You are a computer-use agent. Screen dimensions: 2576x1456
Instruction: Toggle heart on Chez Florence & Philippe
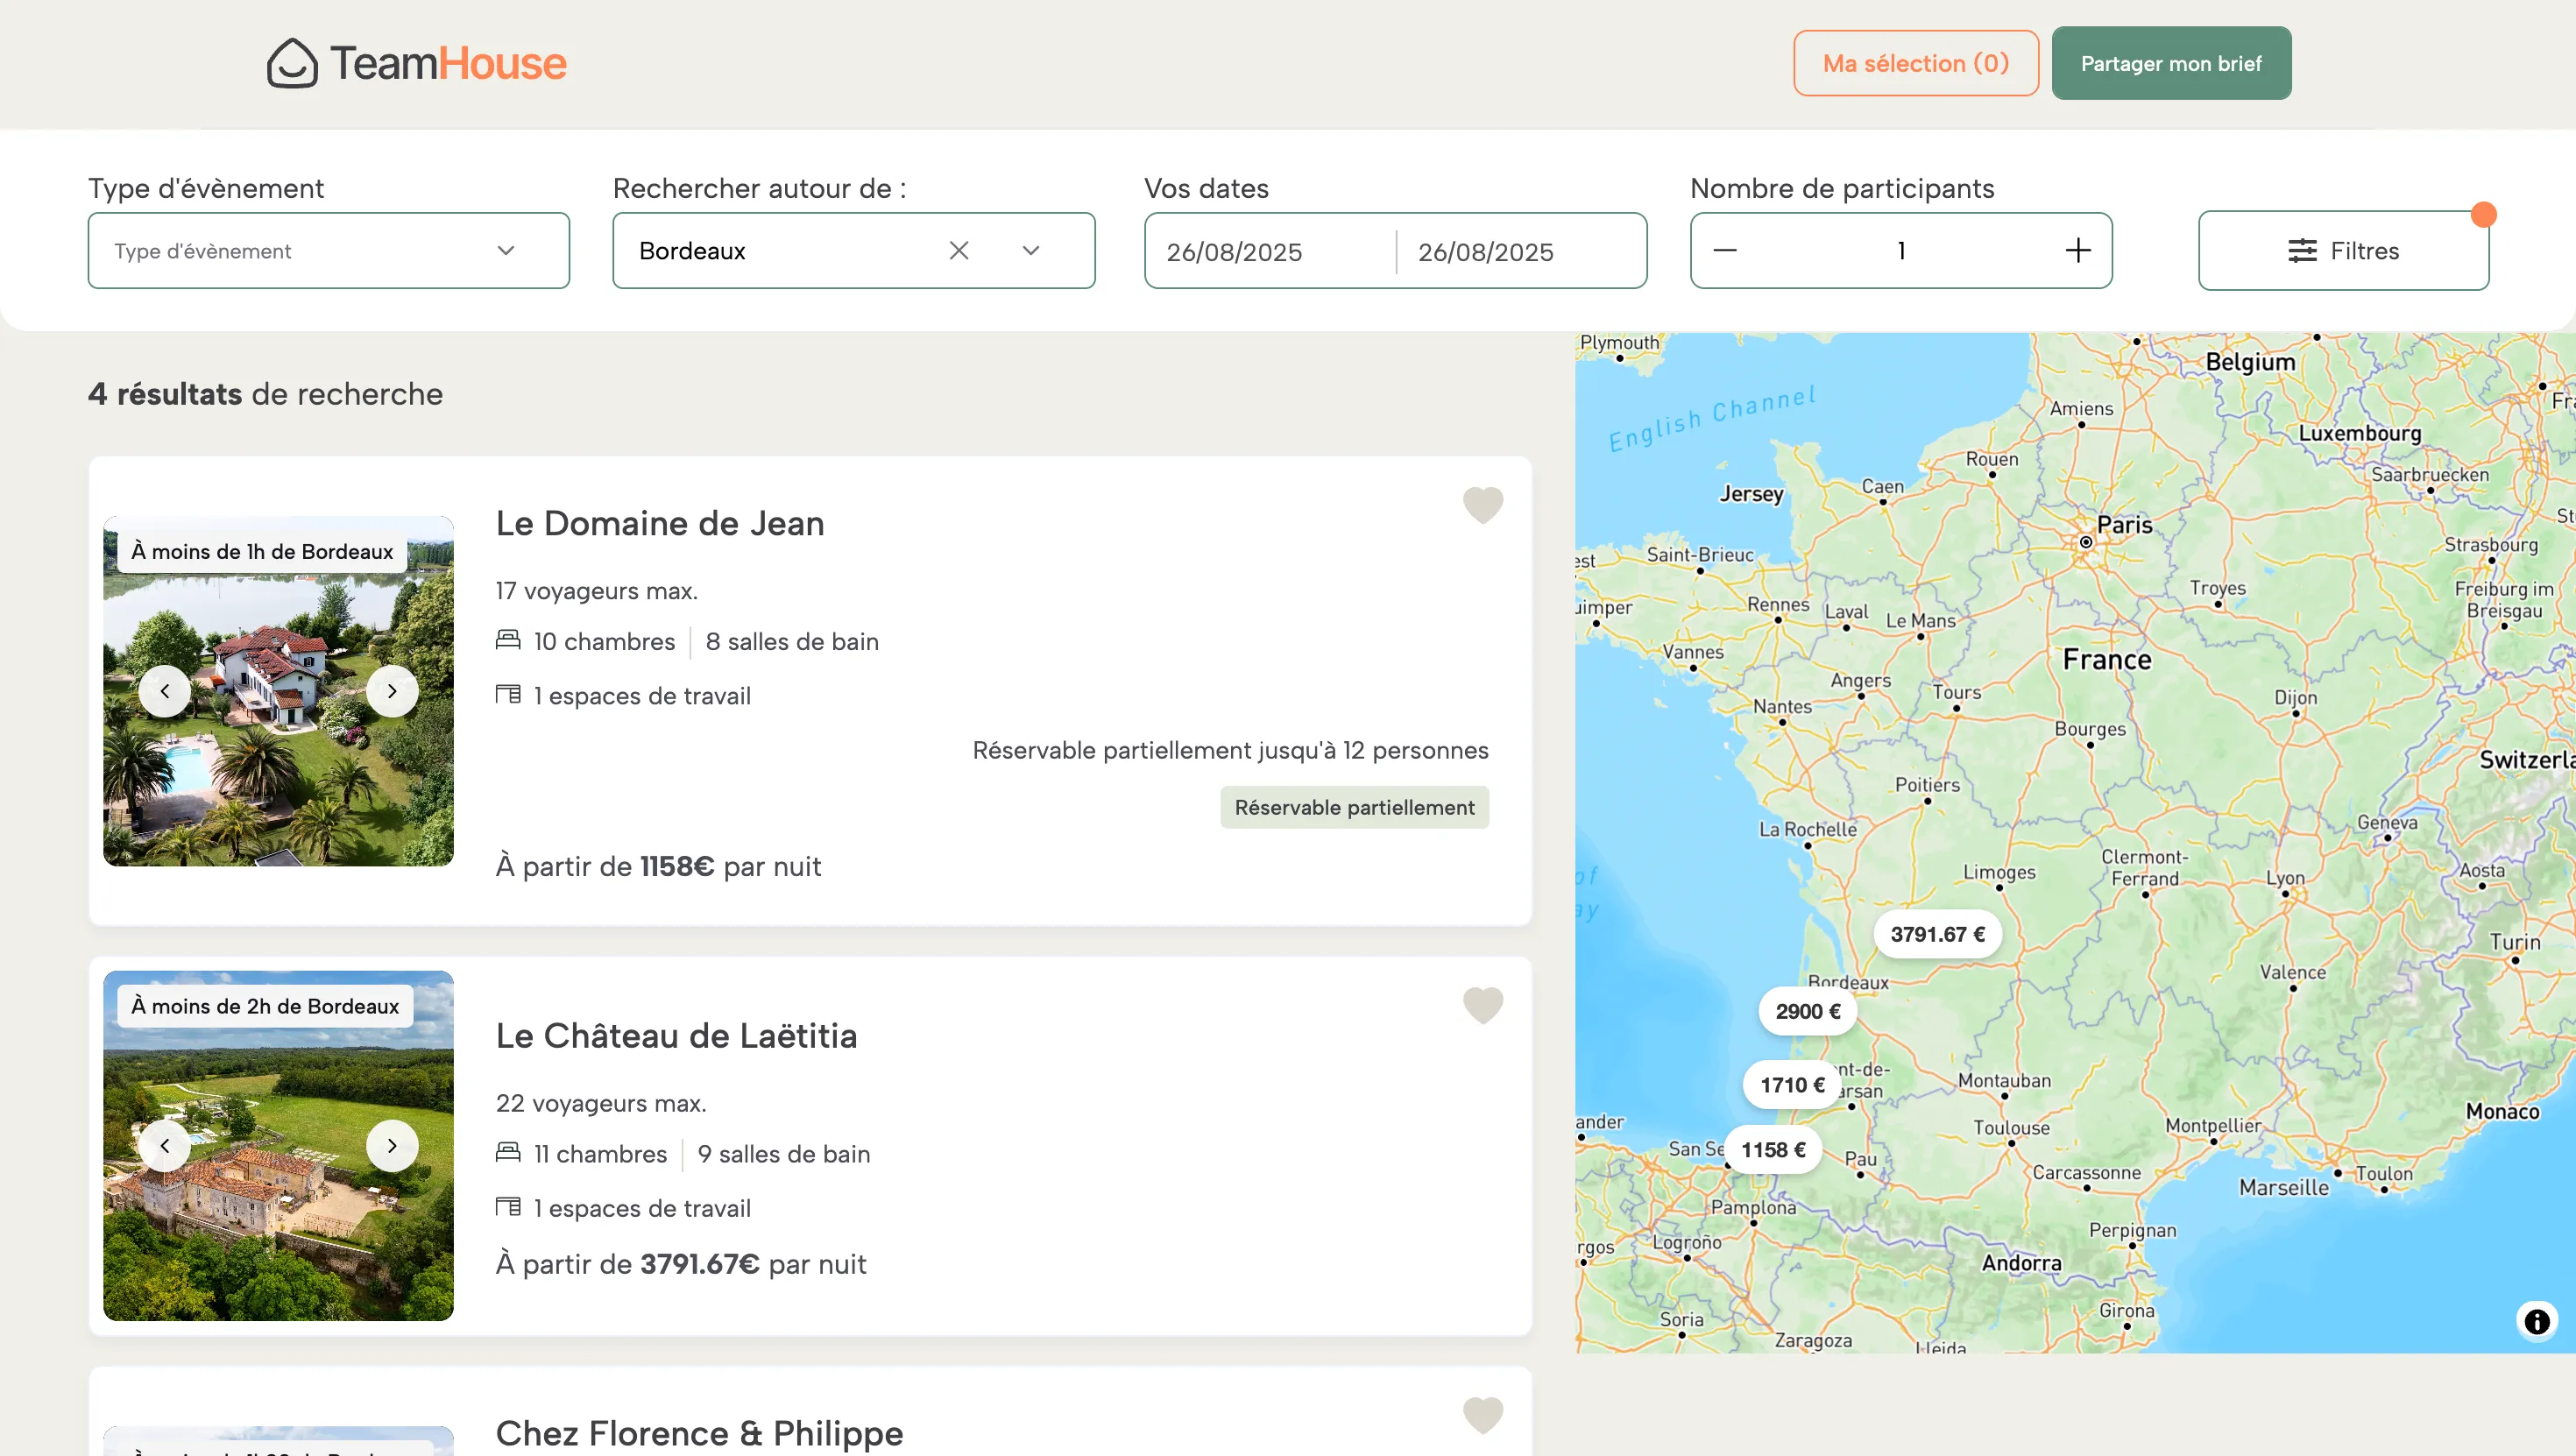click(1482, 1415)
